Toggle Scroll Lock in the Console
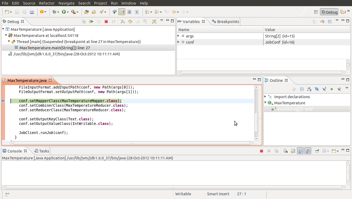 pyautogui.click(x=293, y=151)
